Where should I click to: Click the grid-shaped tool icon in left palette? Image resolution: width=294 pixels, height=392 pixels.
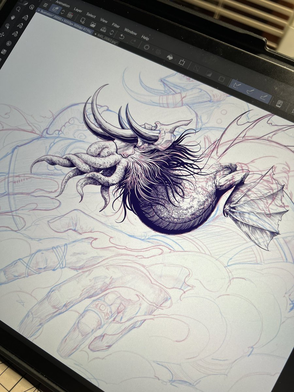point(4,52)
